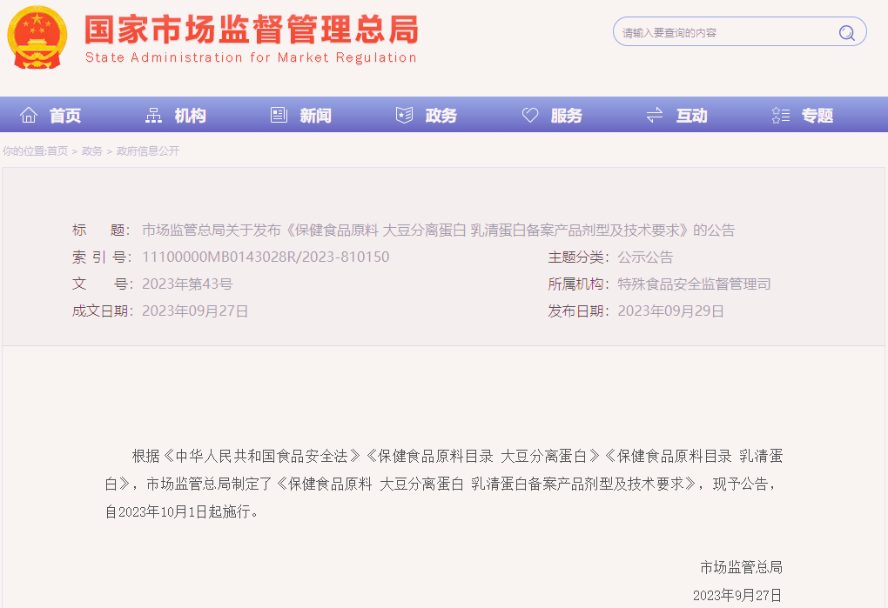Viewport: 888px width, 608px height.
Task: Click the closing date 2023年9月27日
Action: tap(737, 595)
